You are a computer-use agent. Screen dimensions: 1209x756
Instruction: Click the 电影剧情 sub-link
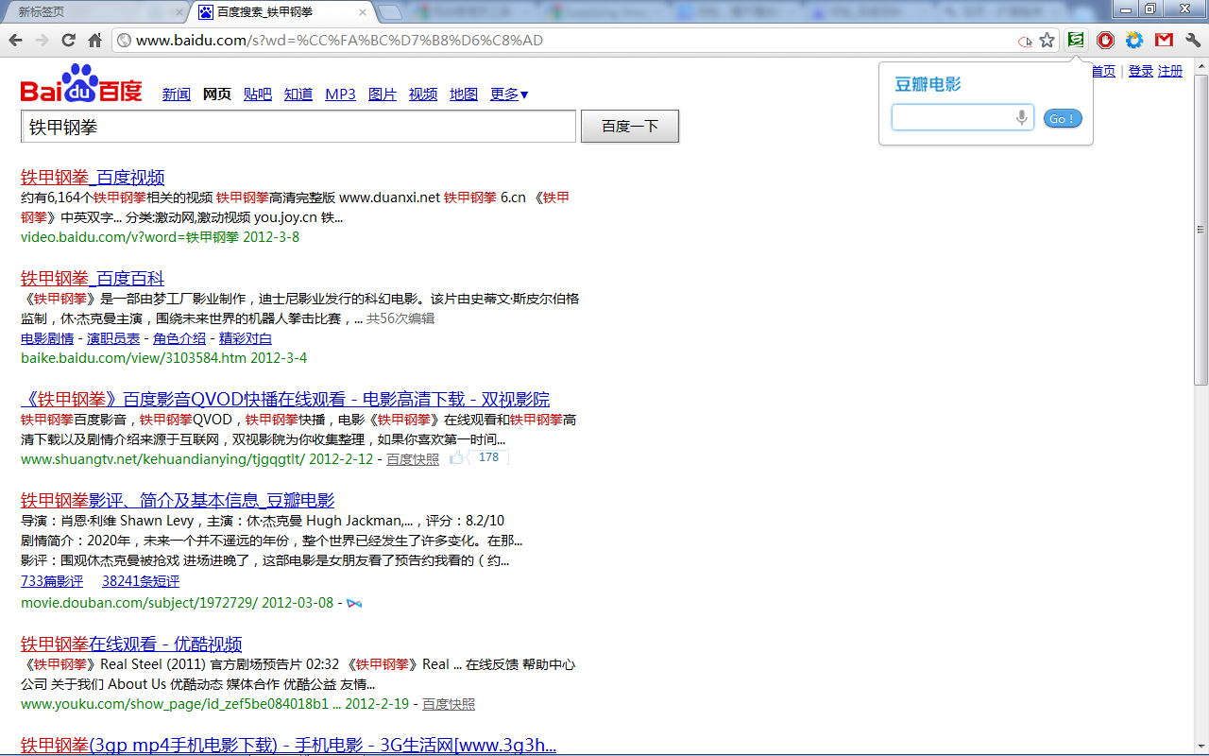click(x=47, y=338)
